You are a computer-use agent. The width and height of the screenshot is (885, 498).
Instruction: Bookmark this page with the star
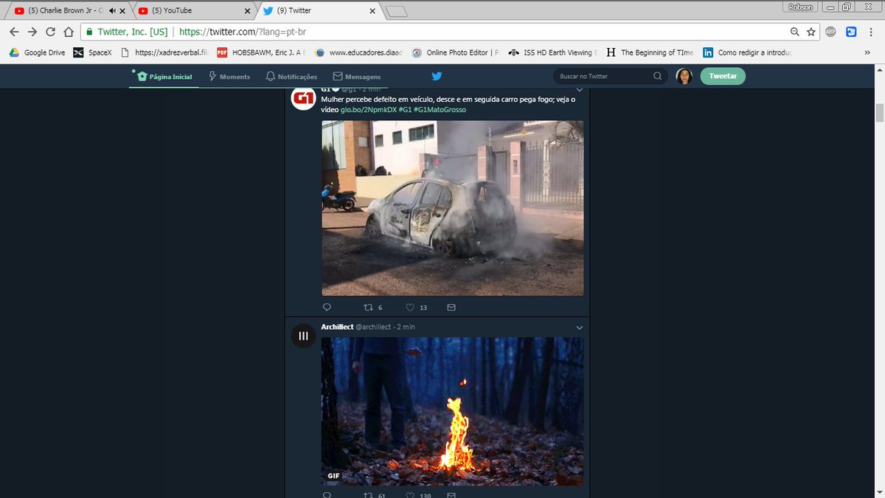[x=811, y=32]
